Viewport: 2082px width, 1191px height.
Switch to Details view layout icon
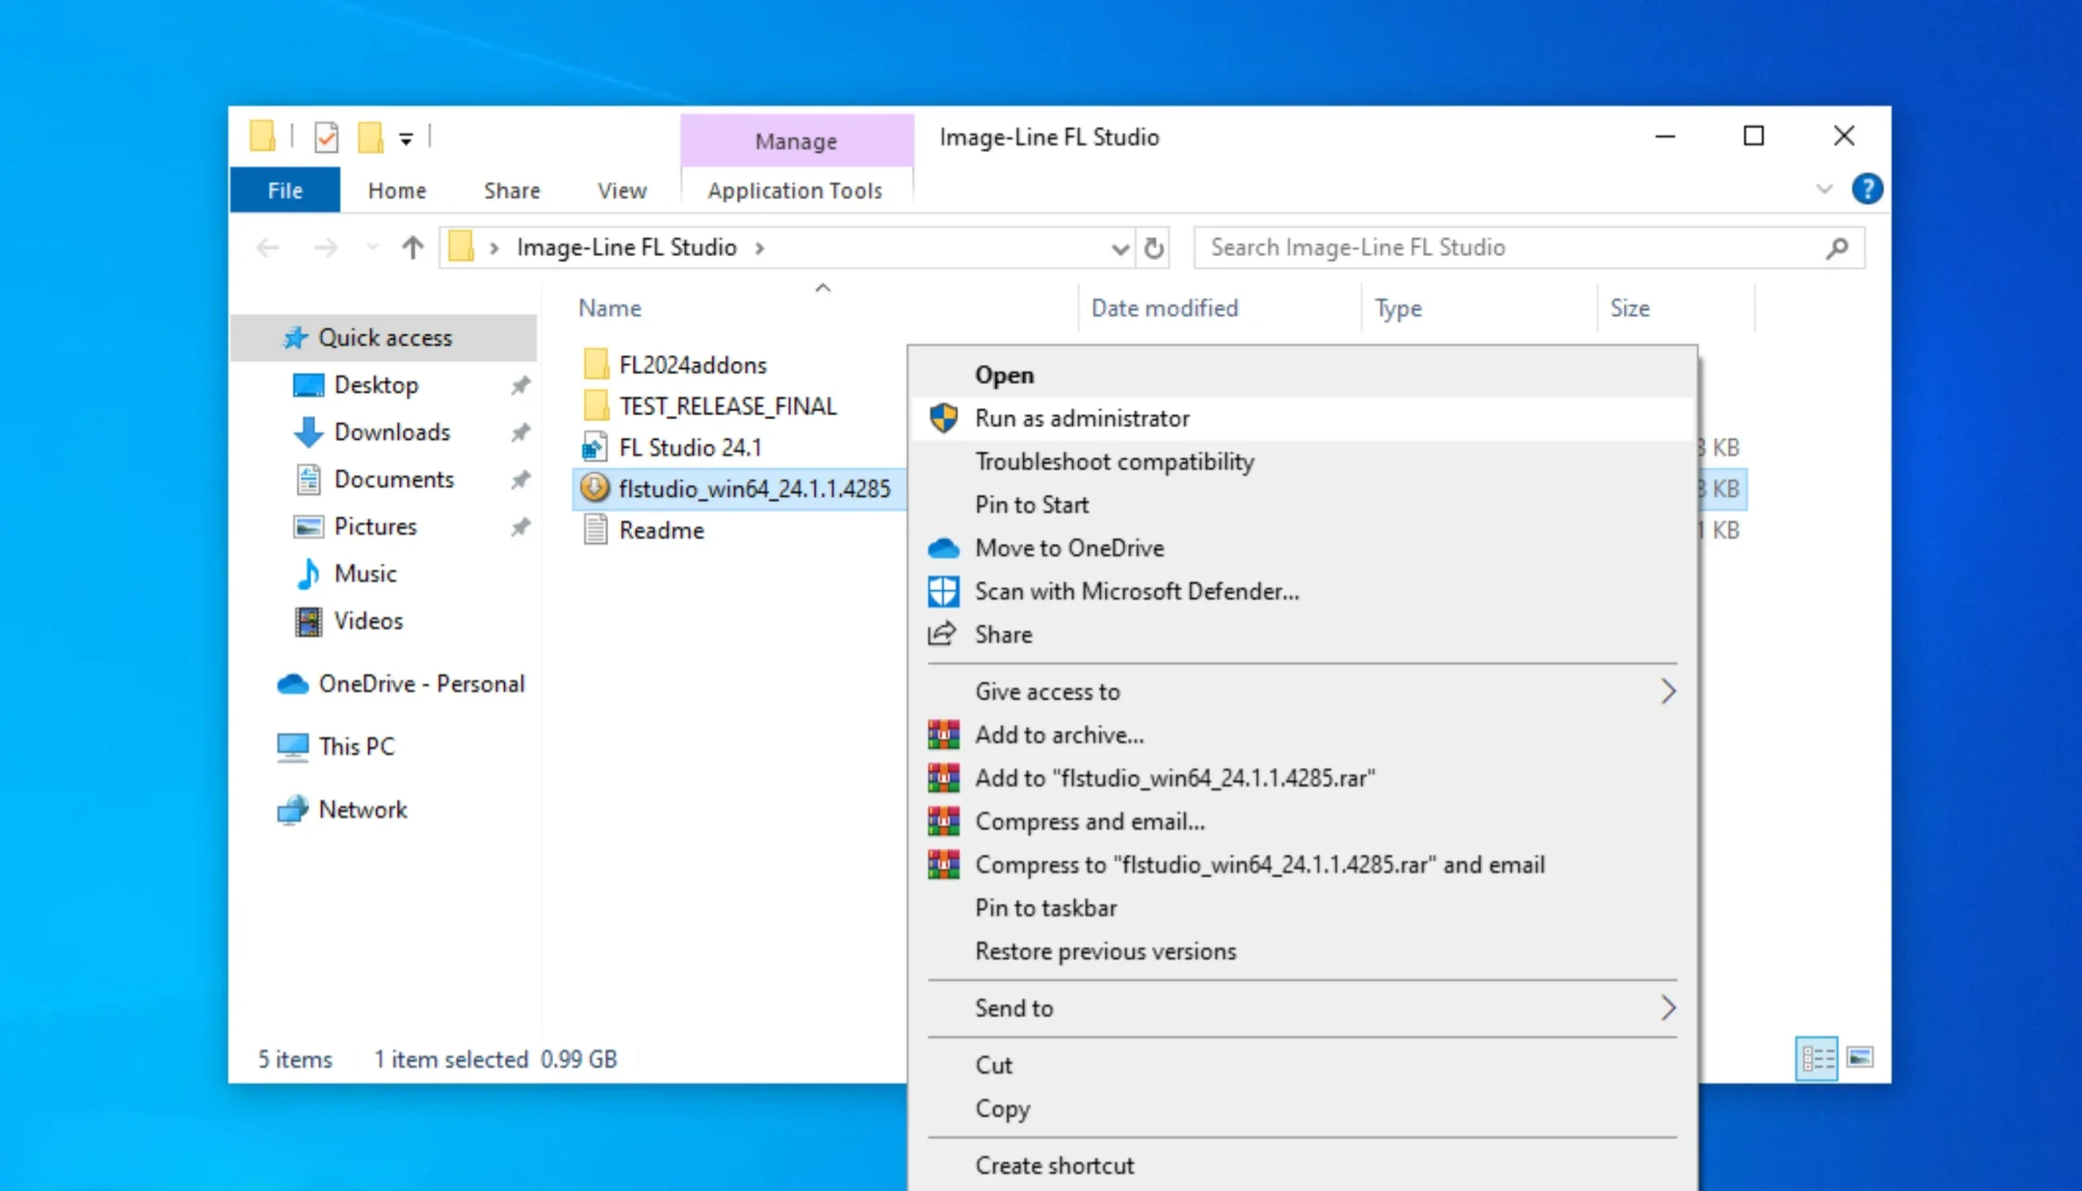tap(1817, 1058)
